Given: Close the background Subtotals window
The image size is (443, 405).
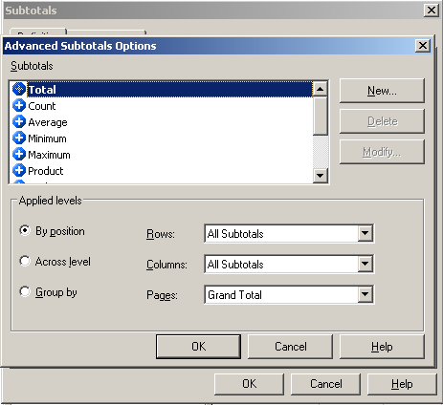Looking at the screenshot, I should click(432, 11).
